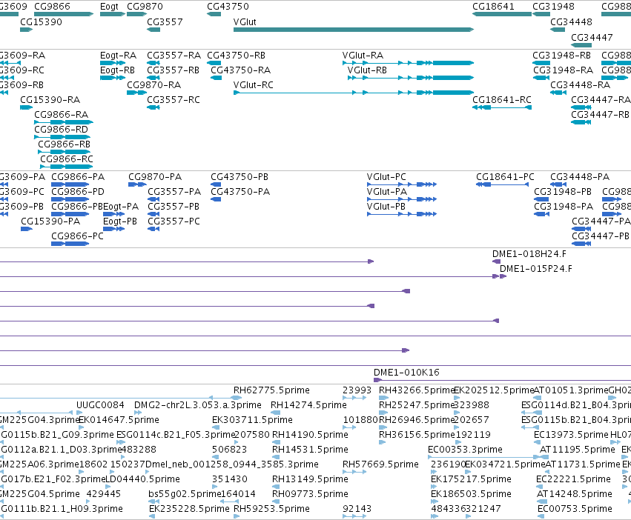Select the CG9866-RC transcript label
Image resolution: width=631 pixels, height=520 pixels.
(67, 159)
